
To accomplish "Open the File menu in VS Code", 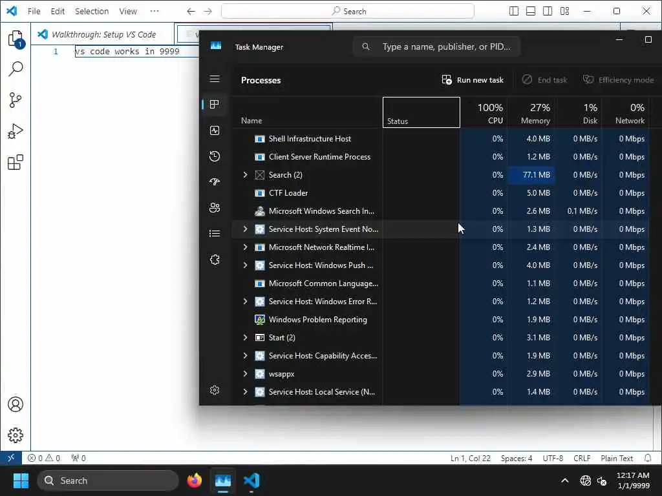I will [x=34, y=12].
